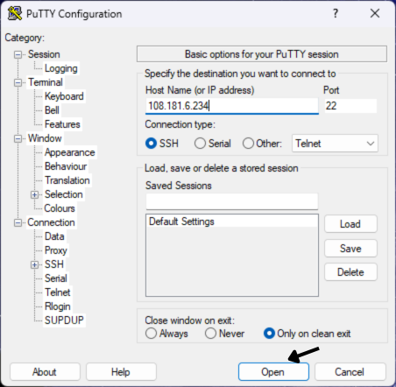Select the Window category
The image size is (396, 387).
click(45, 138)
